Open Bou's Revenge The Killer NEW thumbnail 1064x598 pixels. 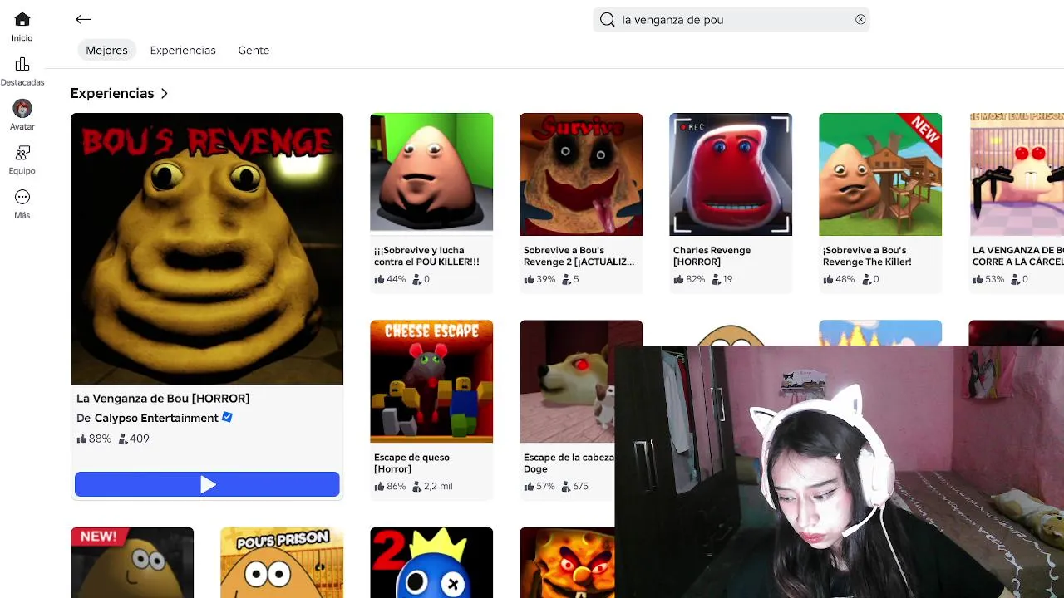[x=880, y=174]
